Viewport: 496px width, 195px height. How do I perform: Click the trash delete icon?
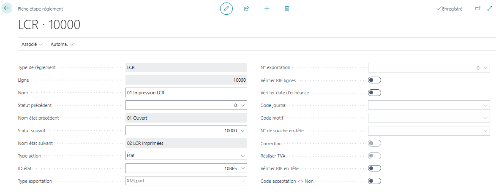point(287,8)
